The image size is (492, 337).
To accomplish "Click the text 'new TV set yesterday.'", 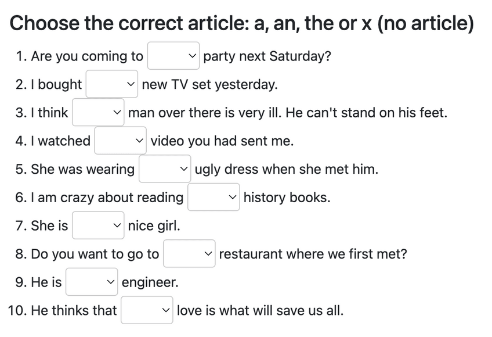I will (x=209, y=85).
